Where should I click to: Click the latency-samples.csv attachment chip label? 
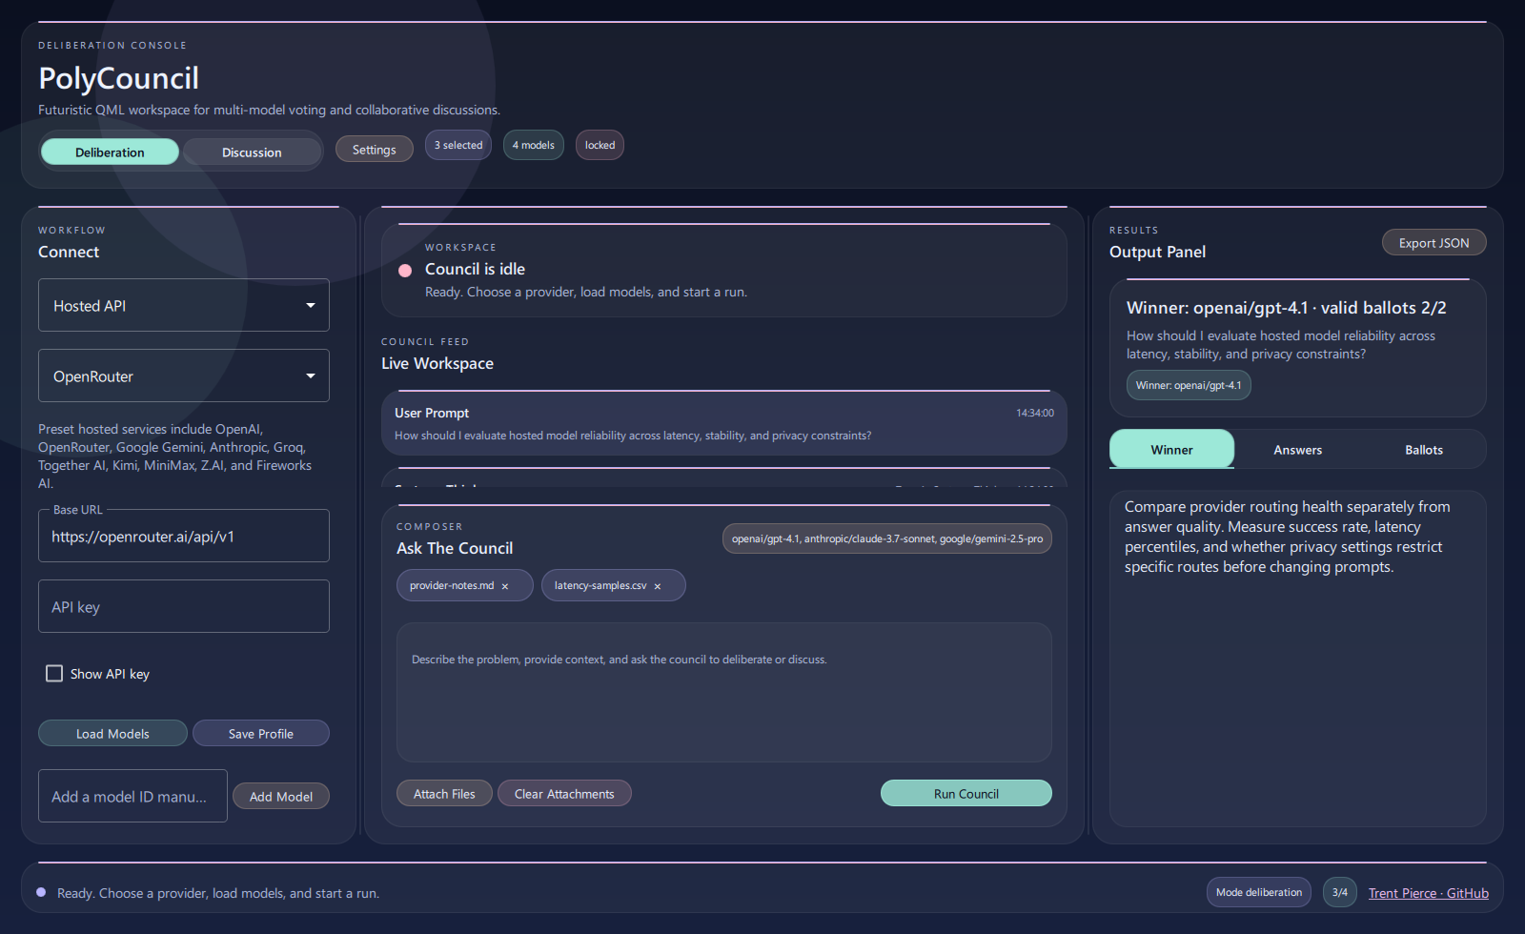pyautogui.click(x=600, y=585)
